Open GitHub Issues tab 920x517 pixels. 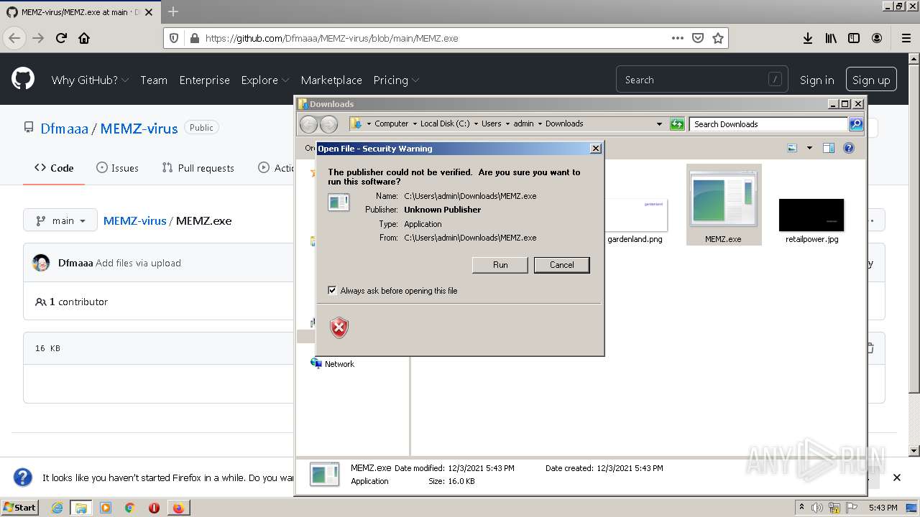coord(117,168)
